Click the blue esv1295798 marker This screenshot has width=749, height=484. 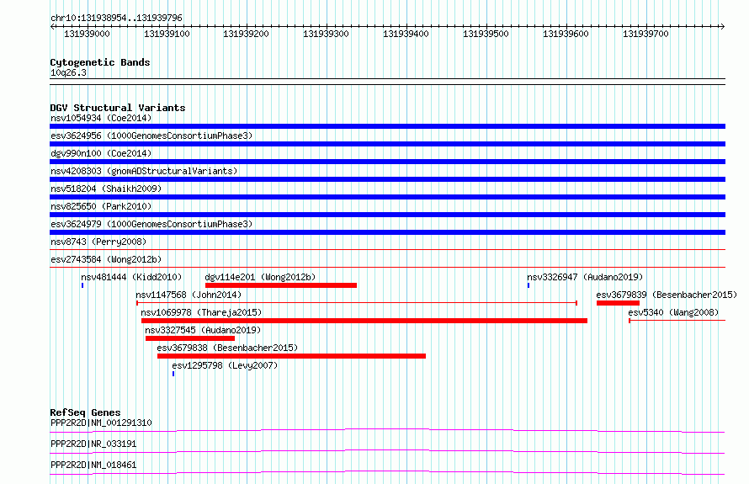(173, 374)
